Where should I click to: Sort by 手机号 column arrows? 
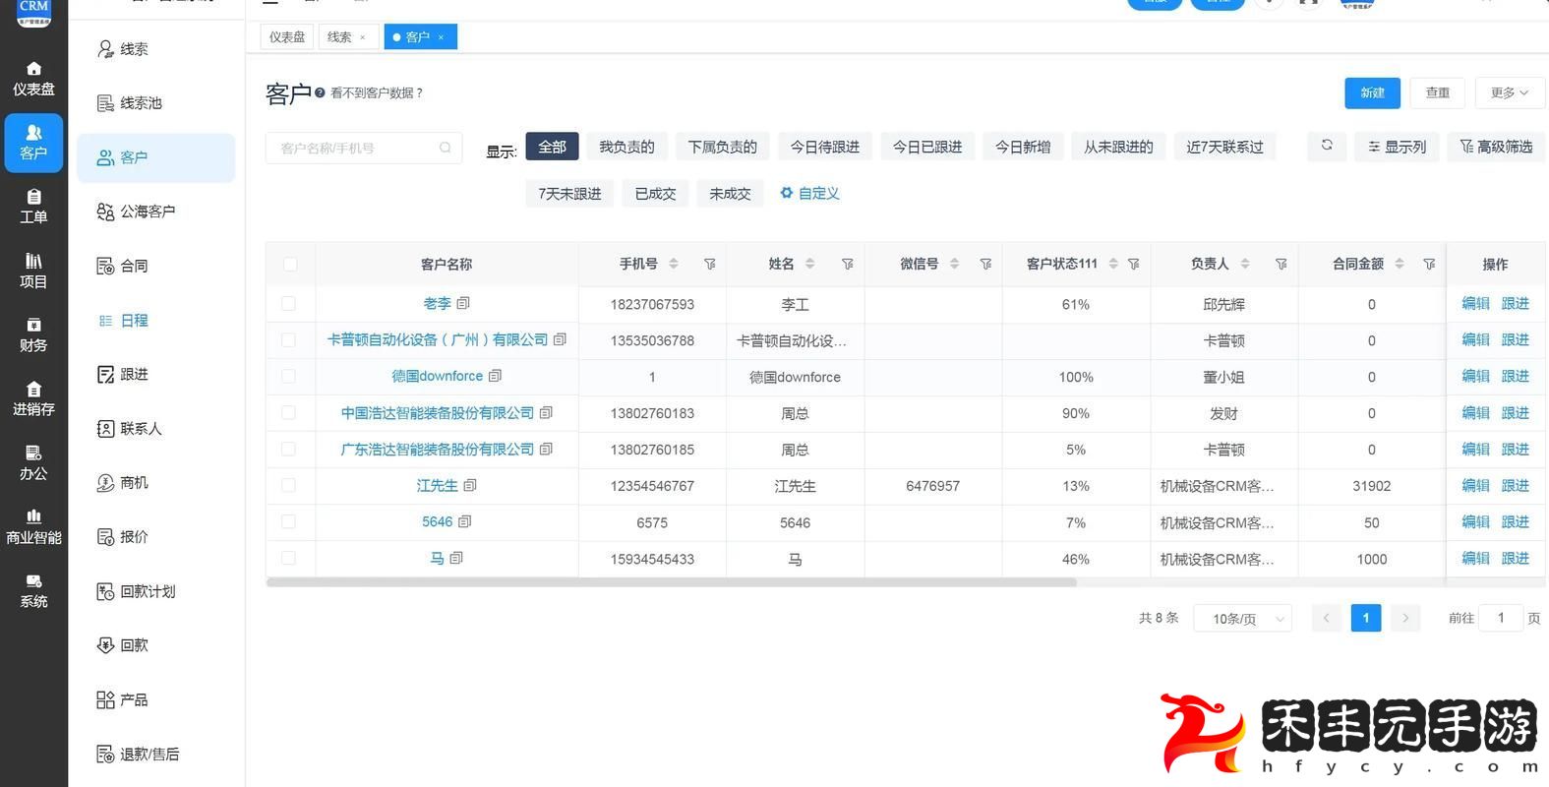coord(674,264)
